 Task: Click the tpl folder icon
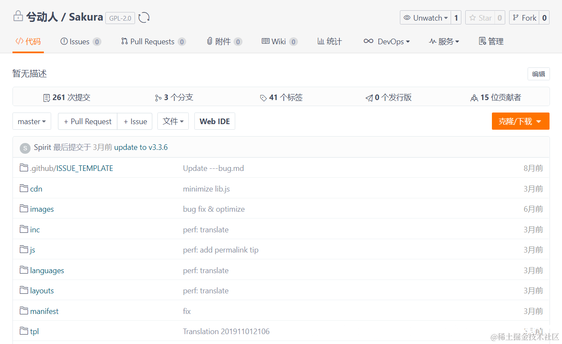click(24, 331)
